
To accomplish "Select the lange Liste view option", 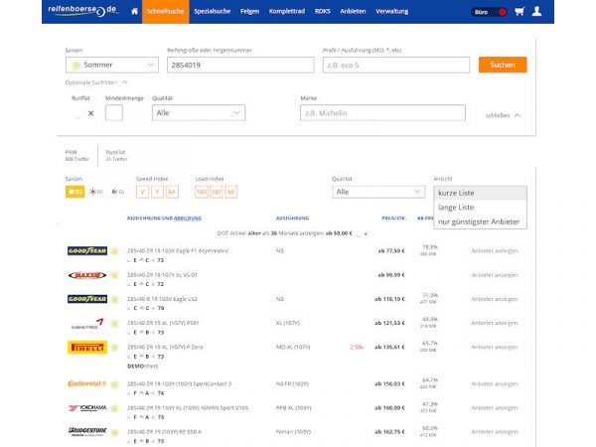I will (x=480, y=208).
